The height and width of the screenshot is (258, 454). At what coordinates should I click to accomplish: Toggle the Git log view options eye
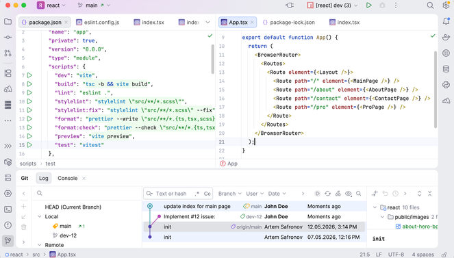pyautogui.click(x=349, y=194)
